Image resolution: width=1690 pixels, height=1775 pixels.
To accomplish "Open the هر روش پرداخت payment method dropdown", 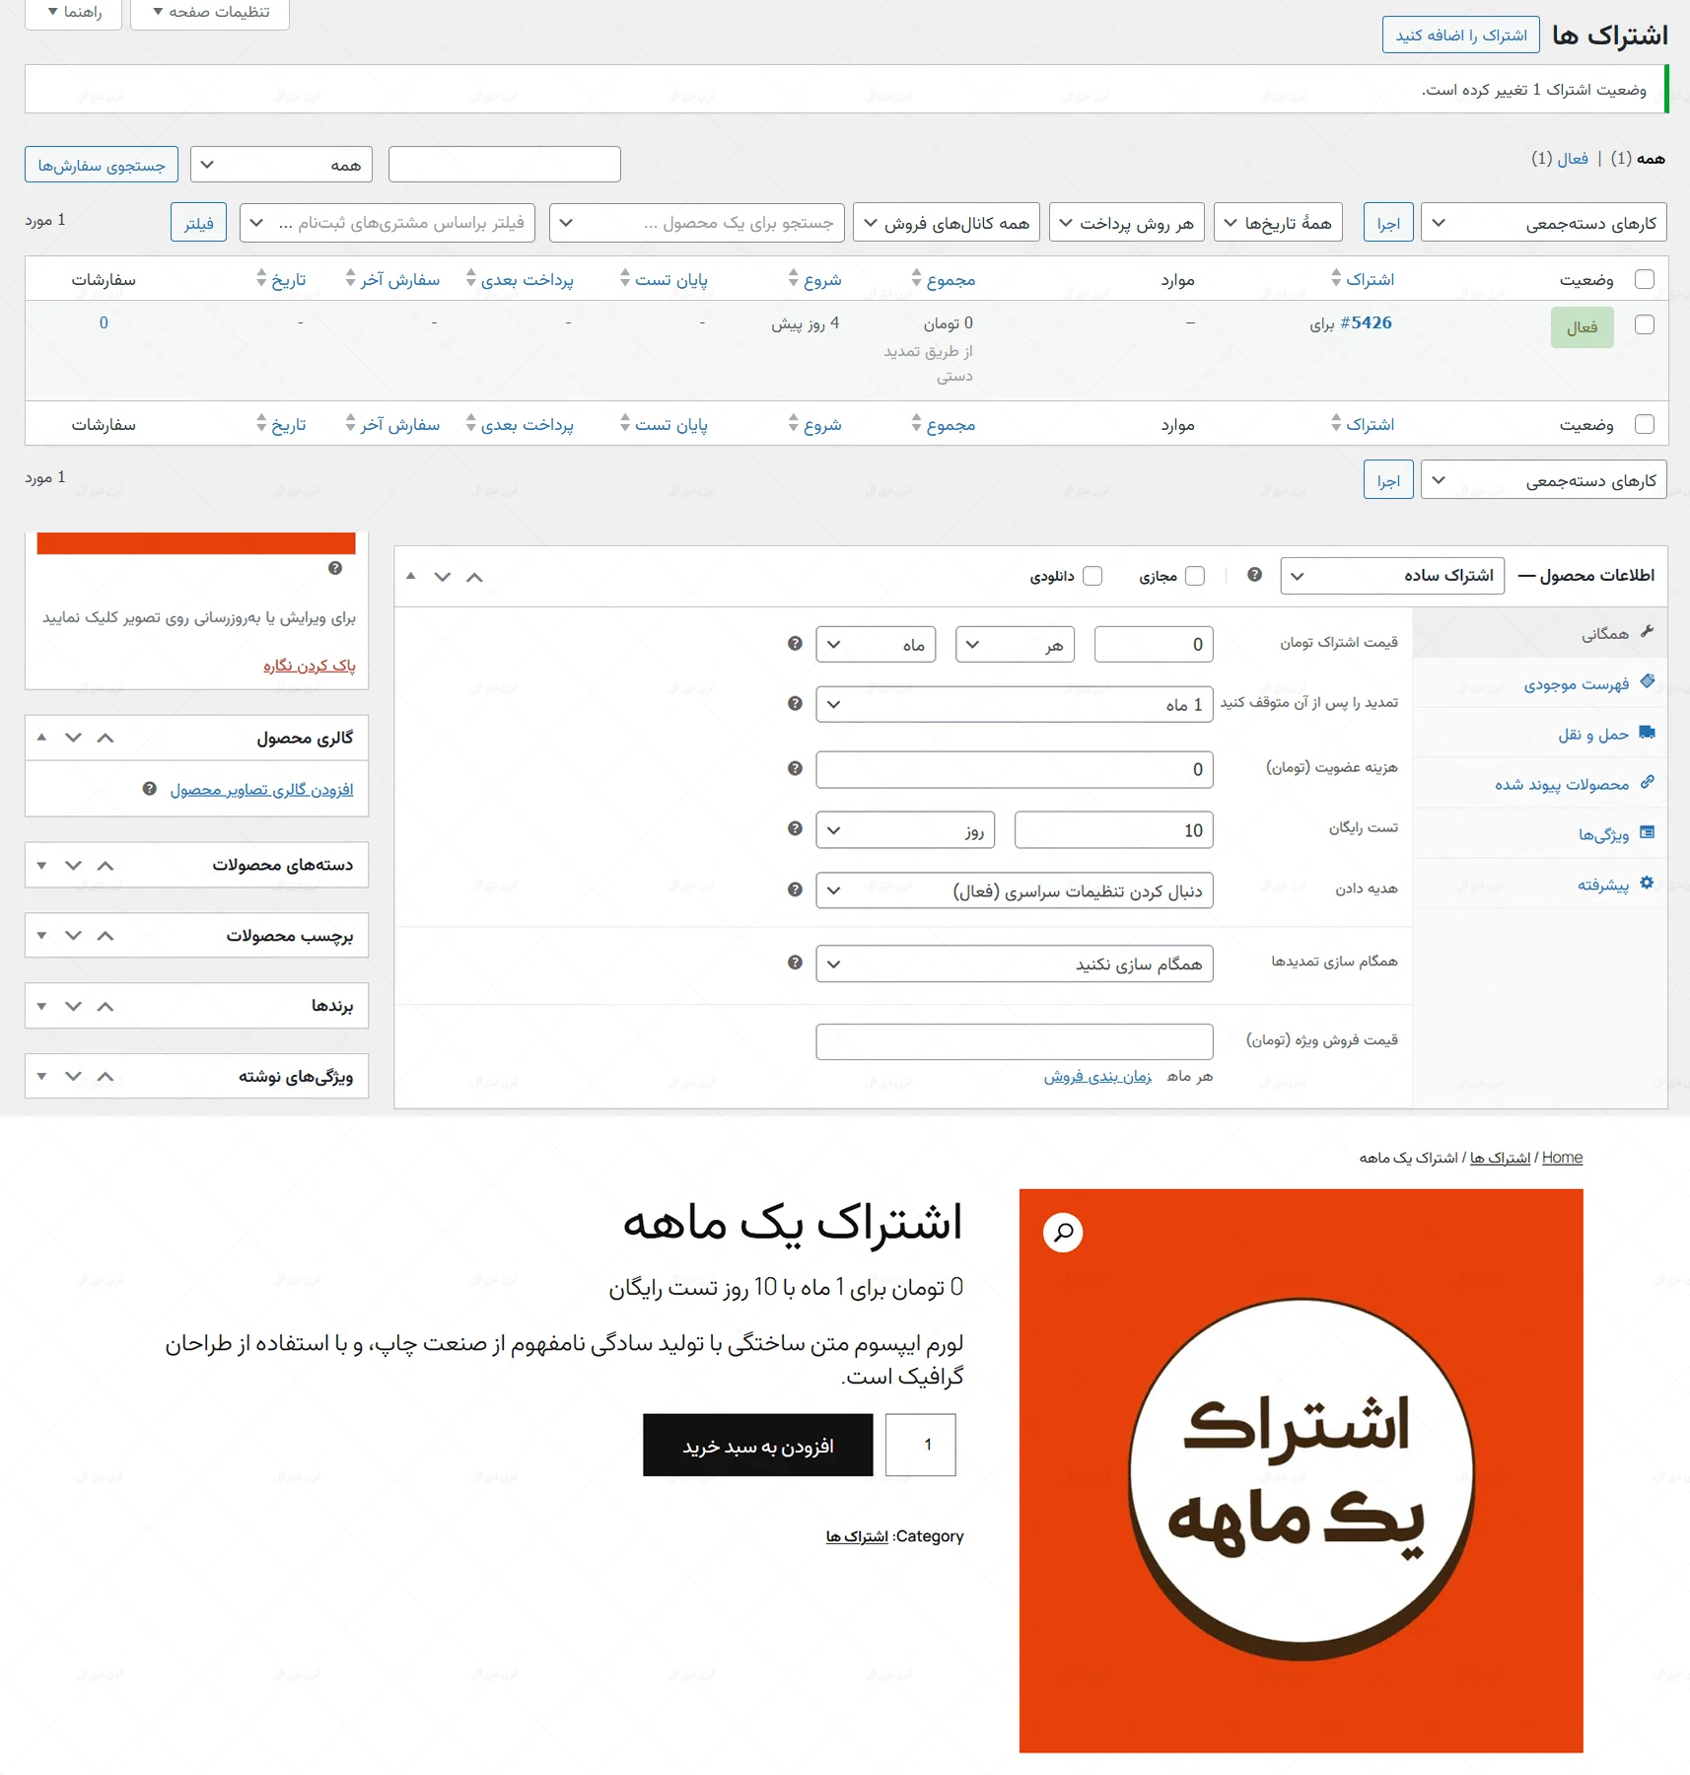I will pyautogui.click(x=1126, y=222).
